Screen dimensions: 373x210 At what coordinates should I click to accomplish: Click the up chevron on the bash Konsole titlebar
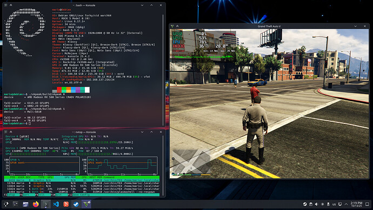click(151, 5)
